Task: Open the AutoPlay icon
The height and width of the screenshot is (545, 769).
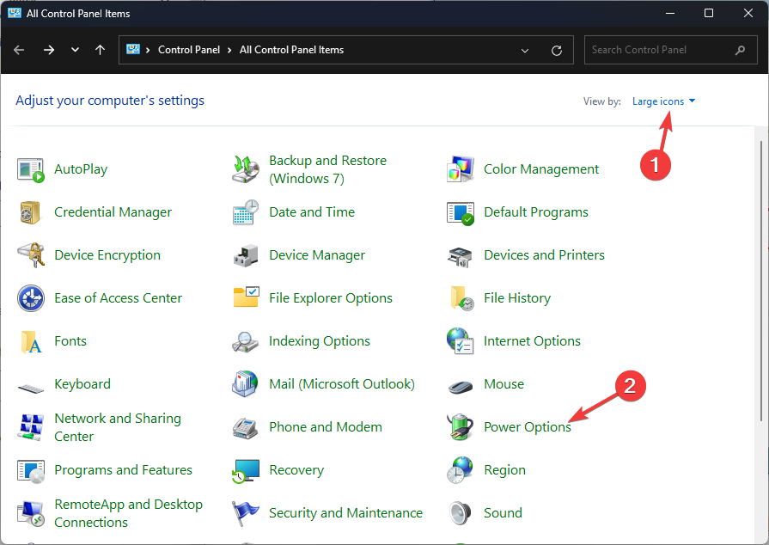Action: [30, 169]
